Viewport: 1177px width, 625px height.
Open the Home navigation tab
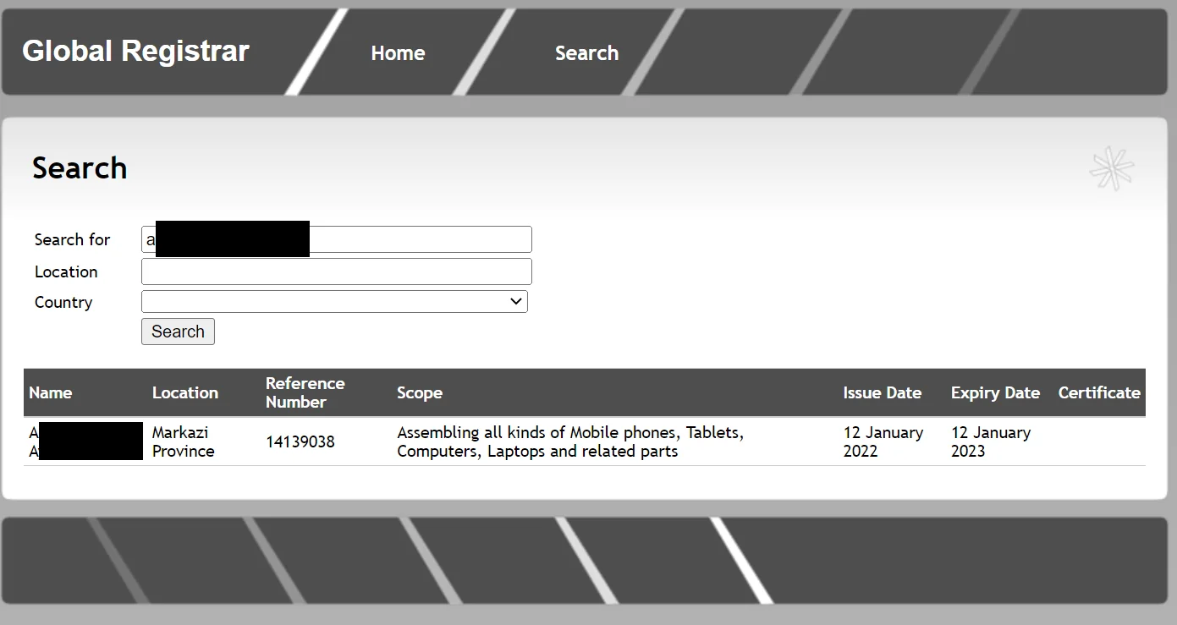click(398, 53)
